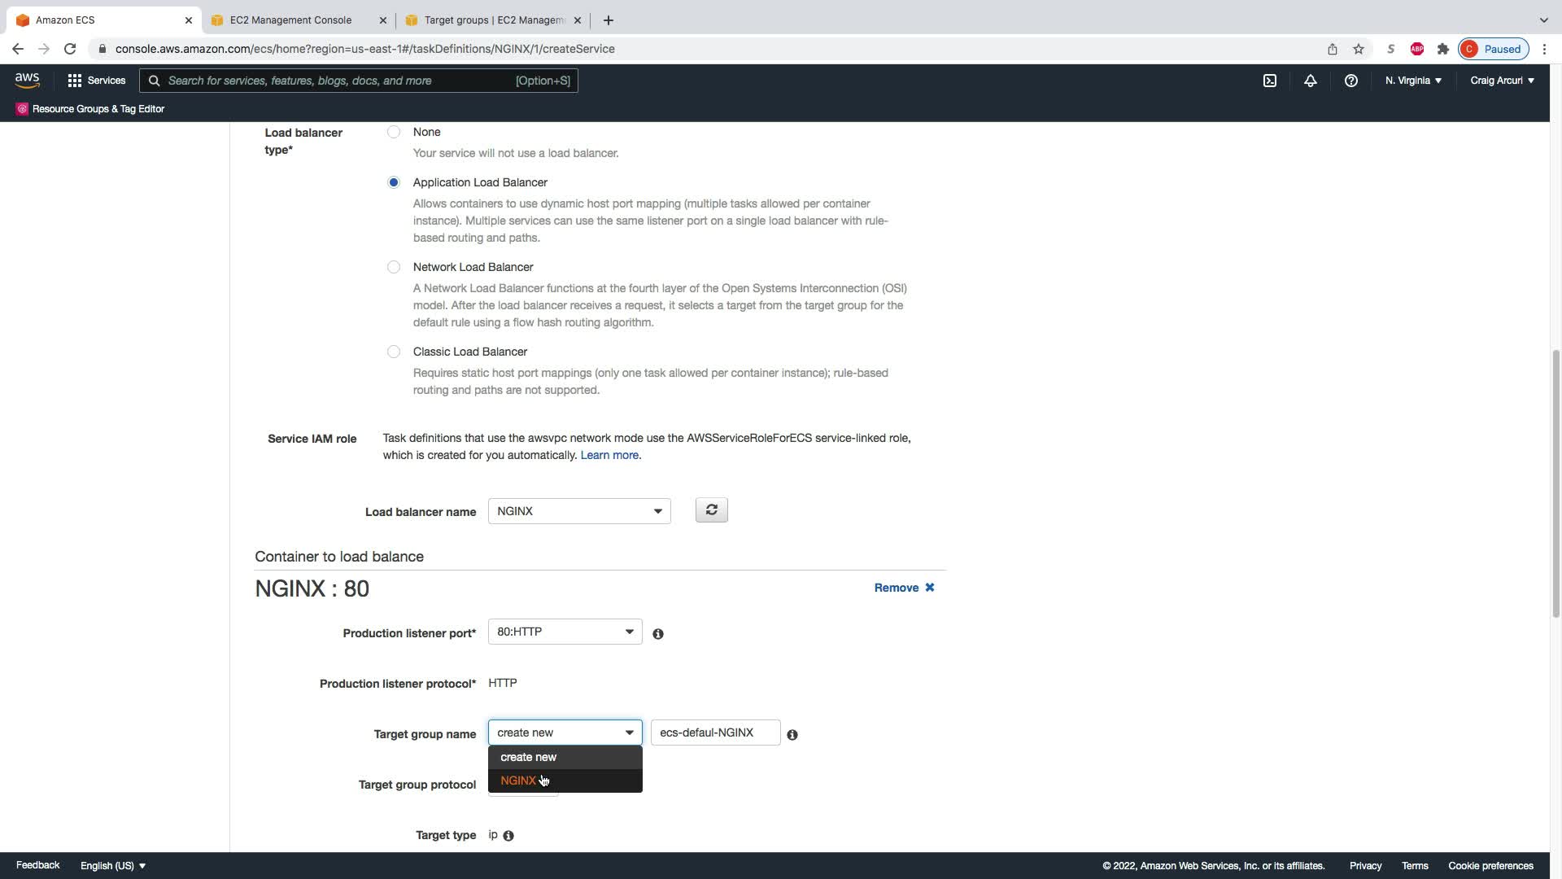Open N. Virginia region selector
Image resolution: width=1562 pixels, height=879 pixels.
click(x=1413, y=81)
